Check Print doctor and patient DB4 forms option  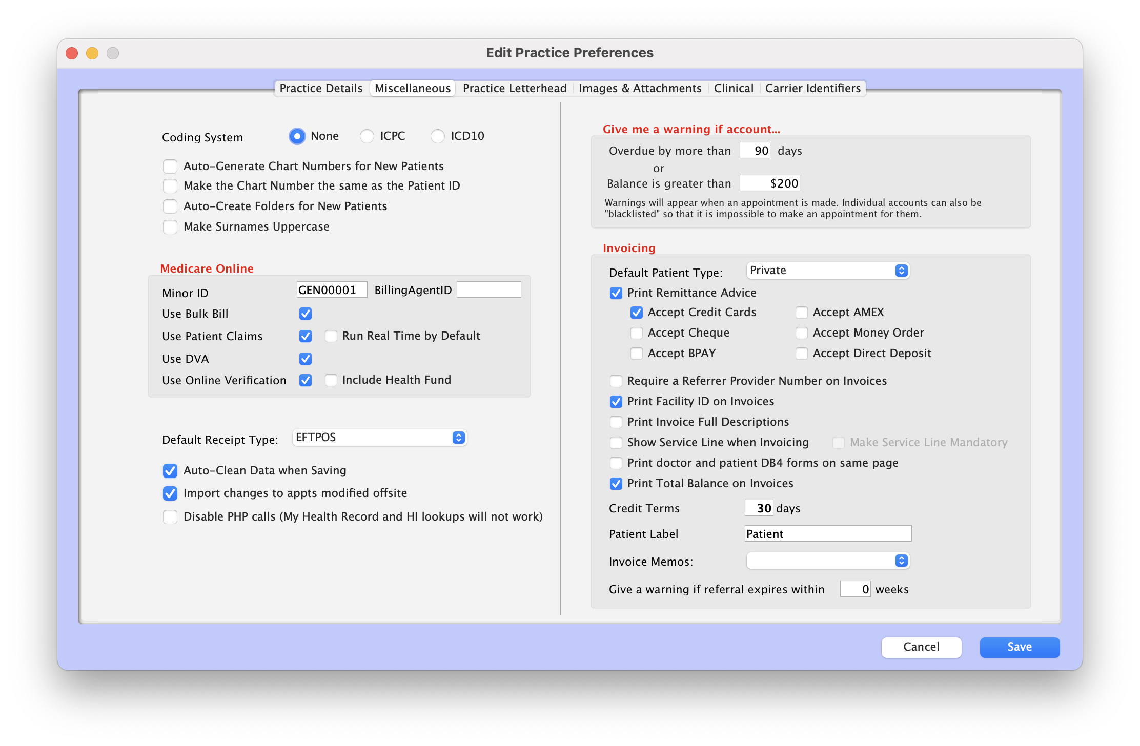[x=616, y=463]
